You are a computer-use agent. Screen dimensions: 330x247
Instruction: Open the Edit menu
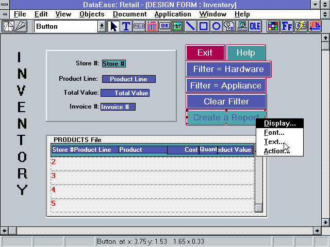[41, 14]
